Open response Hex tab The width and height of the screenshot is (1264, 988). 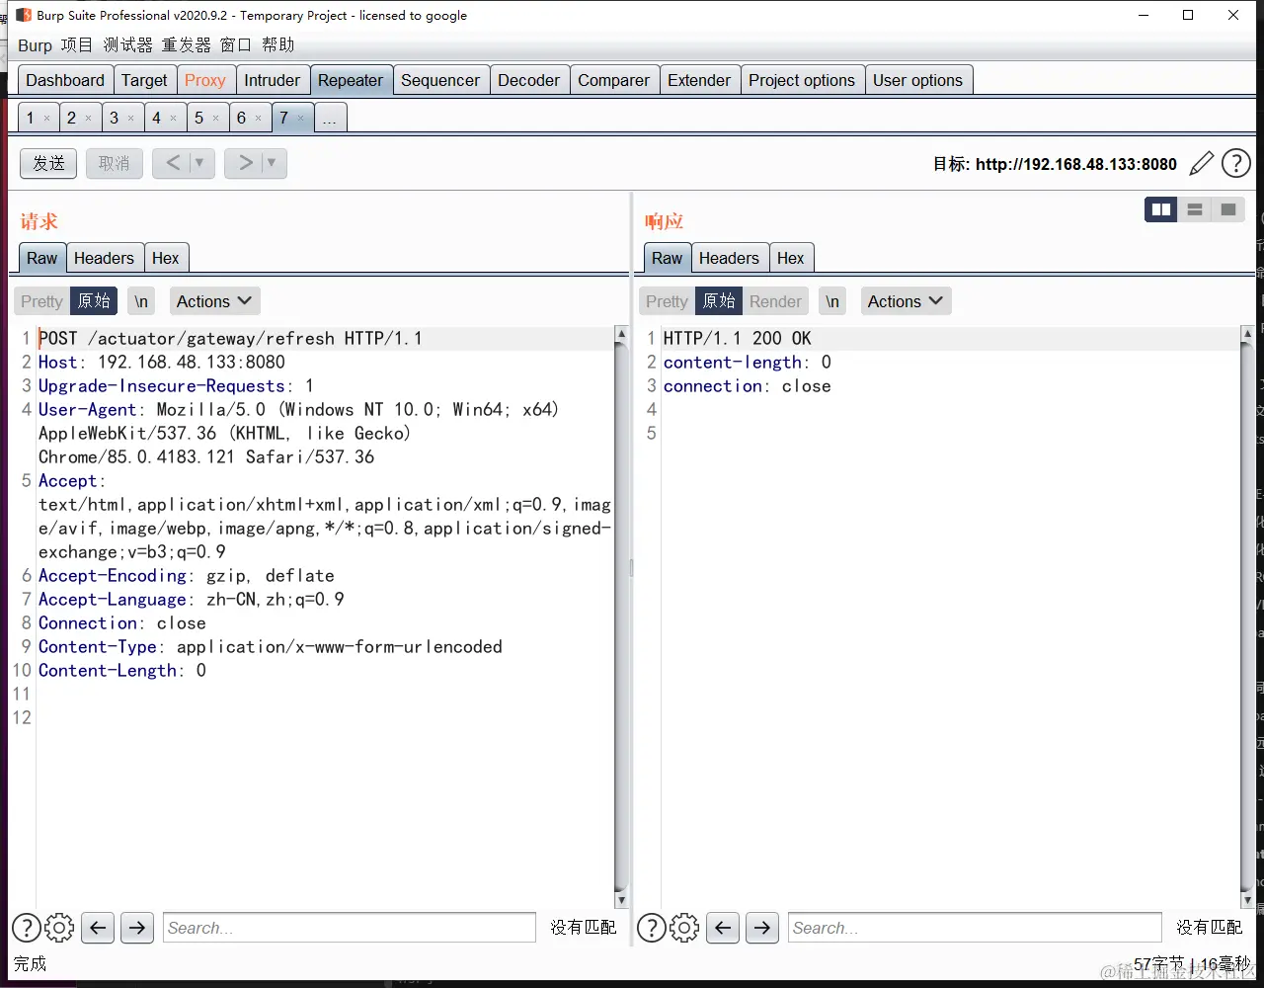tap(791, 258)
